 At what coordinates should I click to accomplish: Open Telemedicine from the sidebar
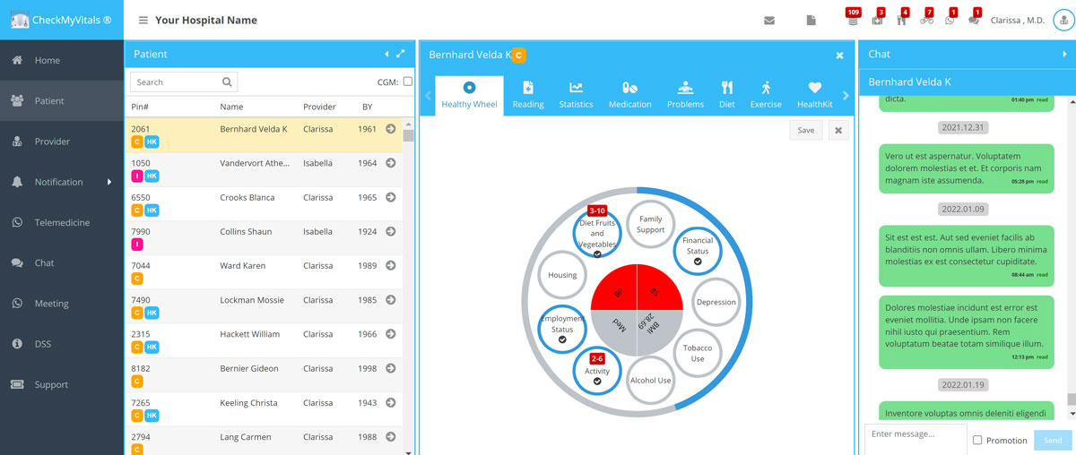[62, 222]
